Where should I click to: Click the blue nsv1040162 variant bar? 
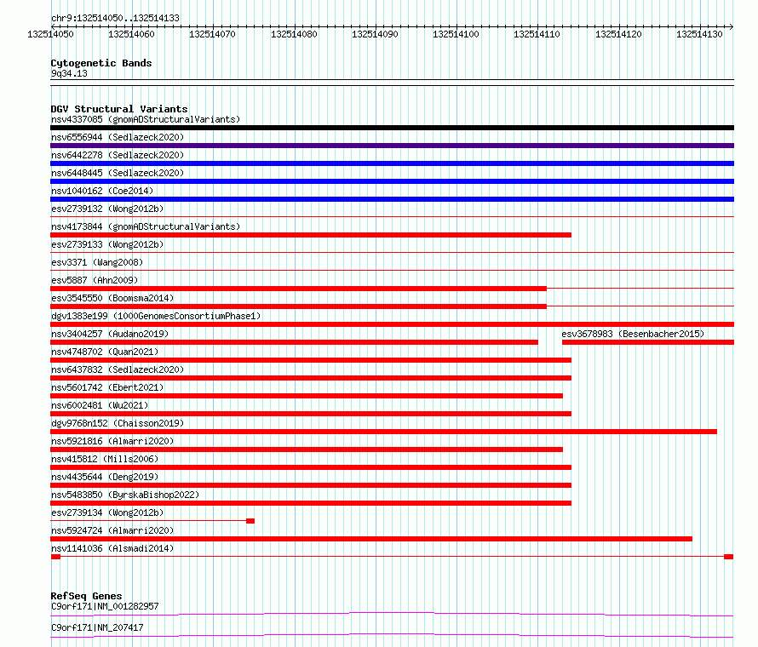click(x=392, y=199)
